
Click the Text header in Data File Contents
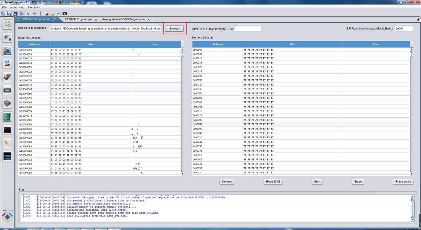(x=156, y=44)
